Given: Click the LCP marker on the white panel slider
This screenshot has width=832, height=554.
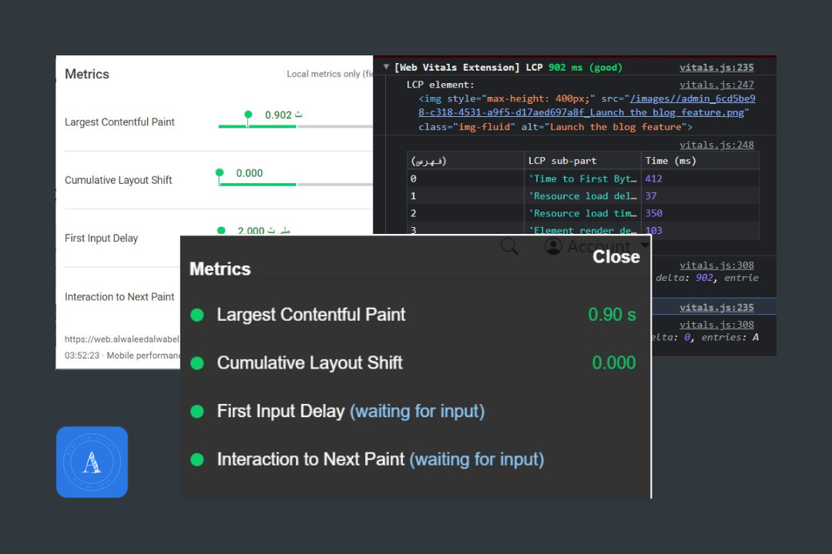Looking at the screenshot, I should point(248,115).
